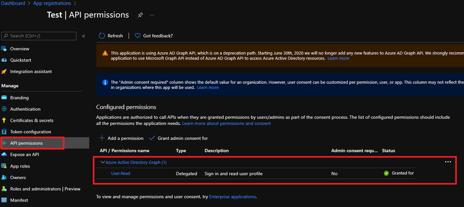Viewport: 464px width, 207px height.
Task: Click Sign in and read user profile text
Action: pyautogui.click(x=233, y=174)
